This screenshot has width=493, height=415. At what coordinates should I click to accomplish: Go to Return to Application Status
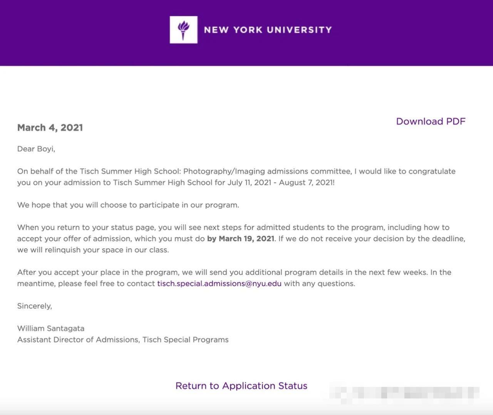click(241, 386)
